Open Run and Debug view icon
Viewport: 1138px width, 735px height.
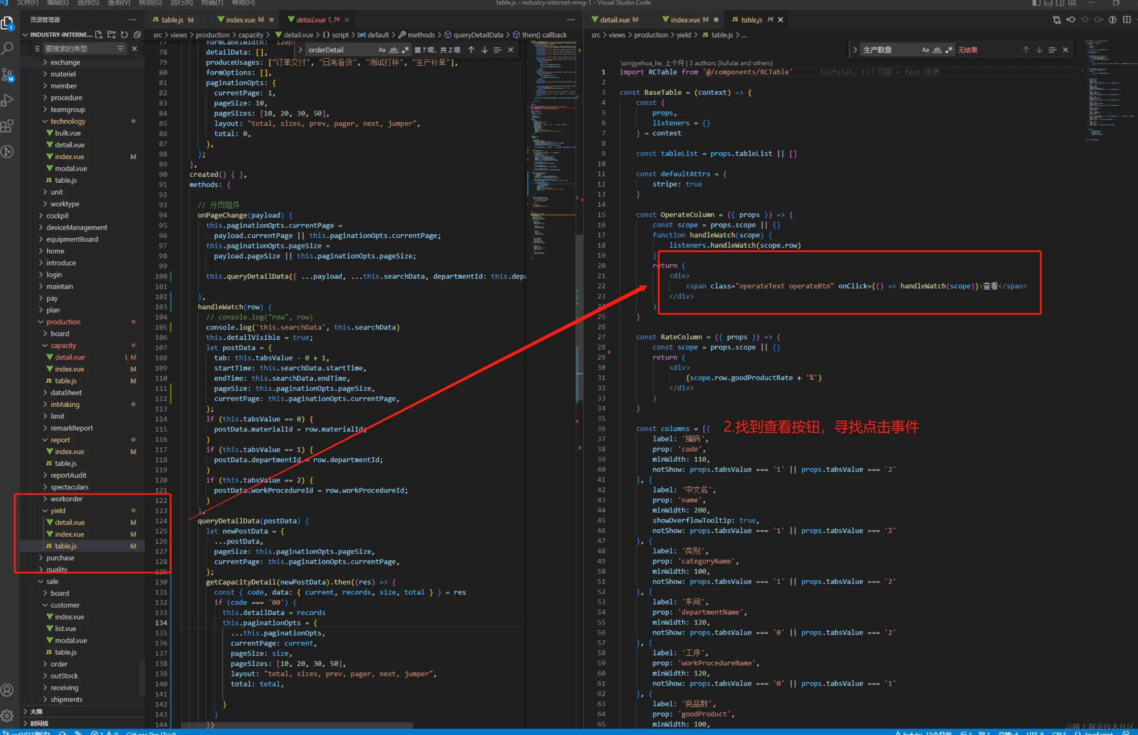(7, 100)
